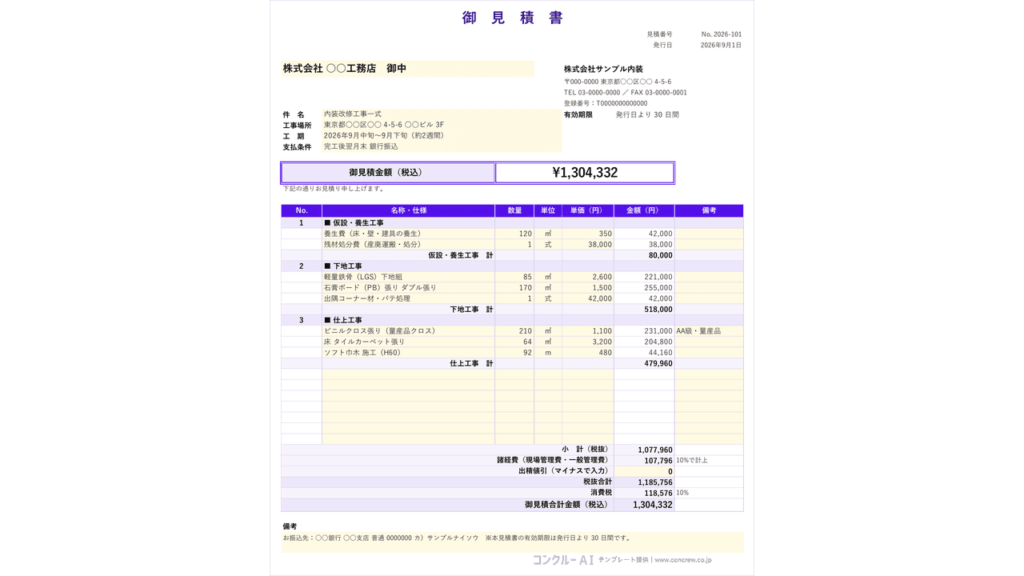This screenshot has width=1024, height=576.
Task: Click the subject field 内装改修工事一式
Action: pos(442,114)
